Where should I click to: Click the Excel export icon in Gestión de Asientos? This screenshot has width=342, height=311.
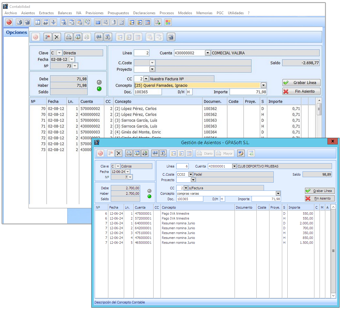click(251, 154)
